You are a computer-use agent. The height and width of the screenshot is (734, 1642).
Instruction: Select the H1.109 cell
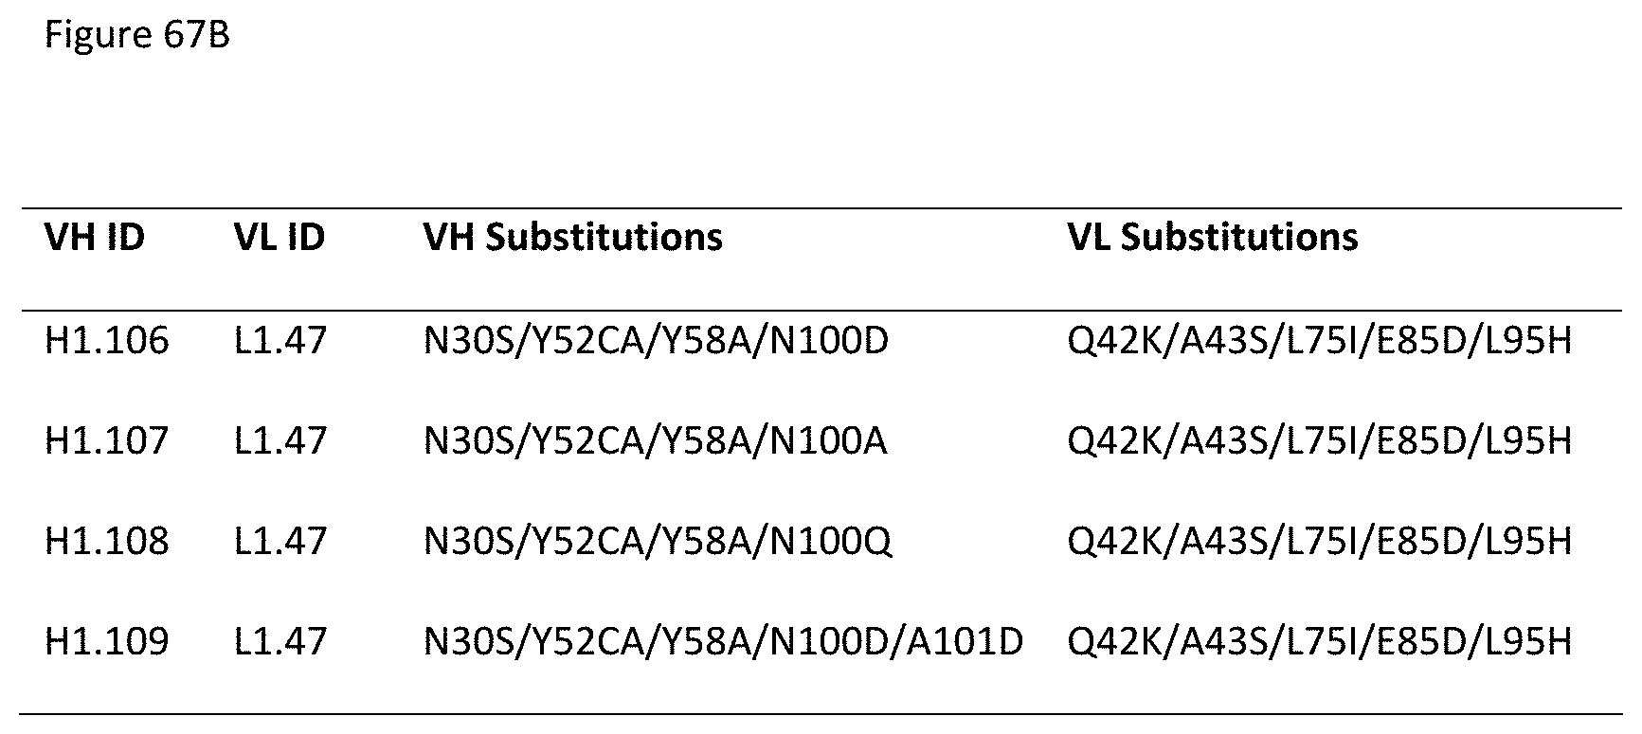(107, 642)
